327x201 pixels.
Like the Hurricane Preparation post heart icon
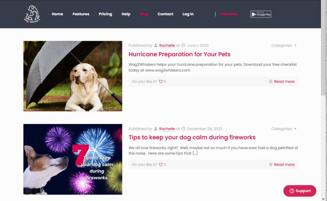pos(161,81)
